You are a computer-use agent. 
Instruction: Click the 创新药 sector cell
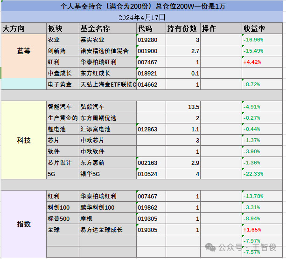coord(63,51)
